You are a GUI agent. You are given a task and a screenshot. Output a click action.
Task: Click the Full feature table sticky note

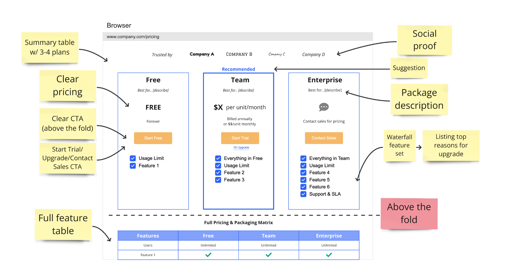pyautogui.click(x=63, y=224)
